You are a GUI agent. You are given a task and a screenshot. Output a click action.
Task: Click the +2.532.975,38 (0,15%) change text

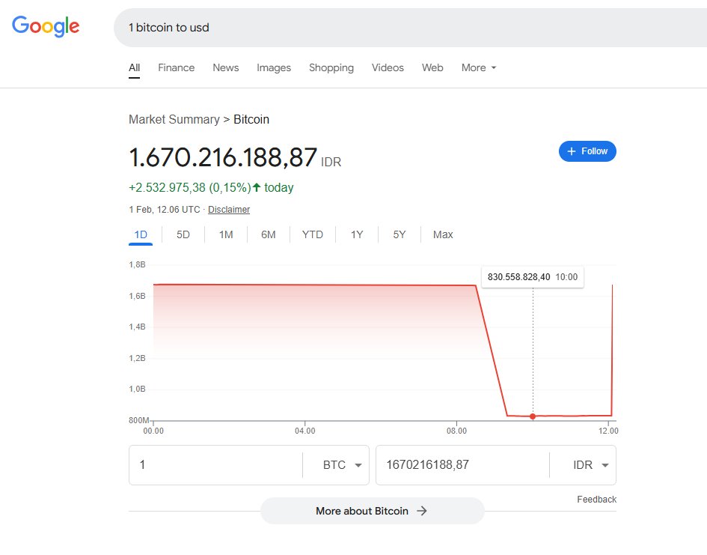coord(190,188)
